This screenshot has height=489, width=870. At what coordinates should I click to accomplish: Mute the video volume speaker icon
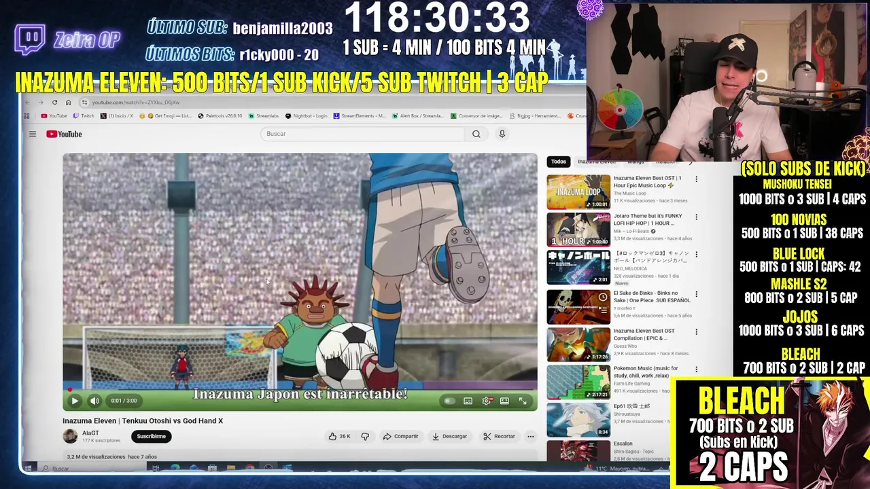pyautogui.click(x=94, y=401)
